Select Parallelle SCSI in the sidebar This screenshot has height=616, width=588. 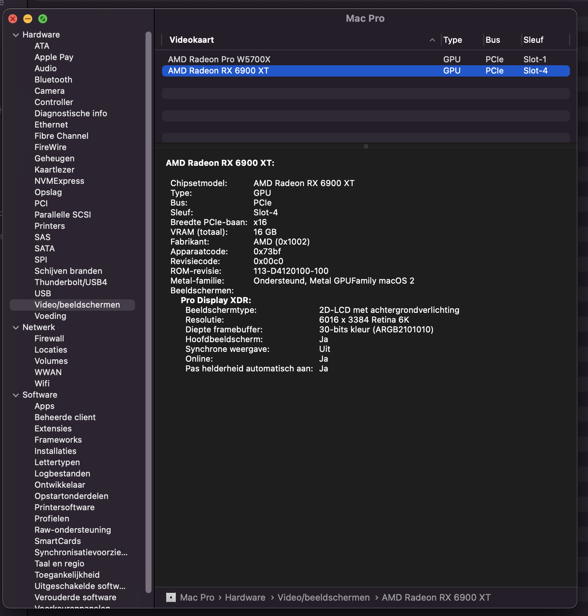63,215
